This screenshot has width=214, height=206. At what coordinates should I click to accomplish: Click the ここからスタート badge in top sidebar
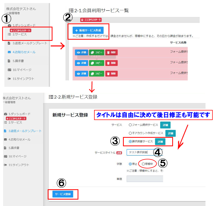20,30
